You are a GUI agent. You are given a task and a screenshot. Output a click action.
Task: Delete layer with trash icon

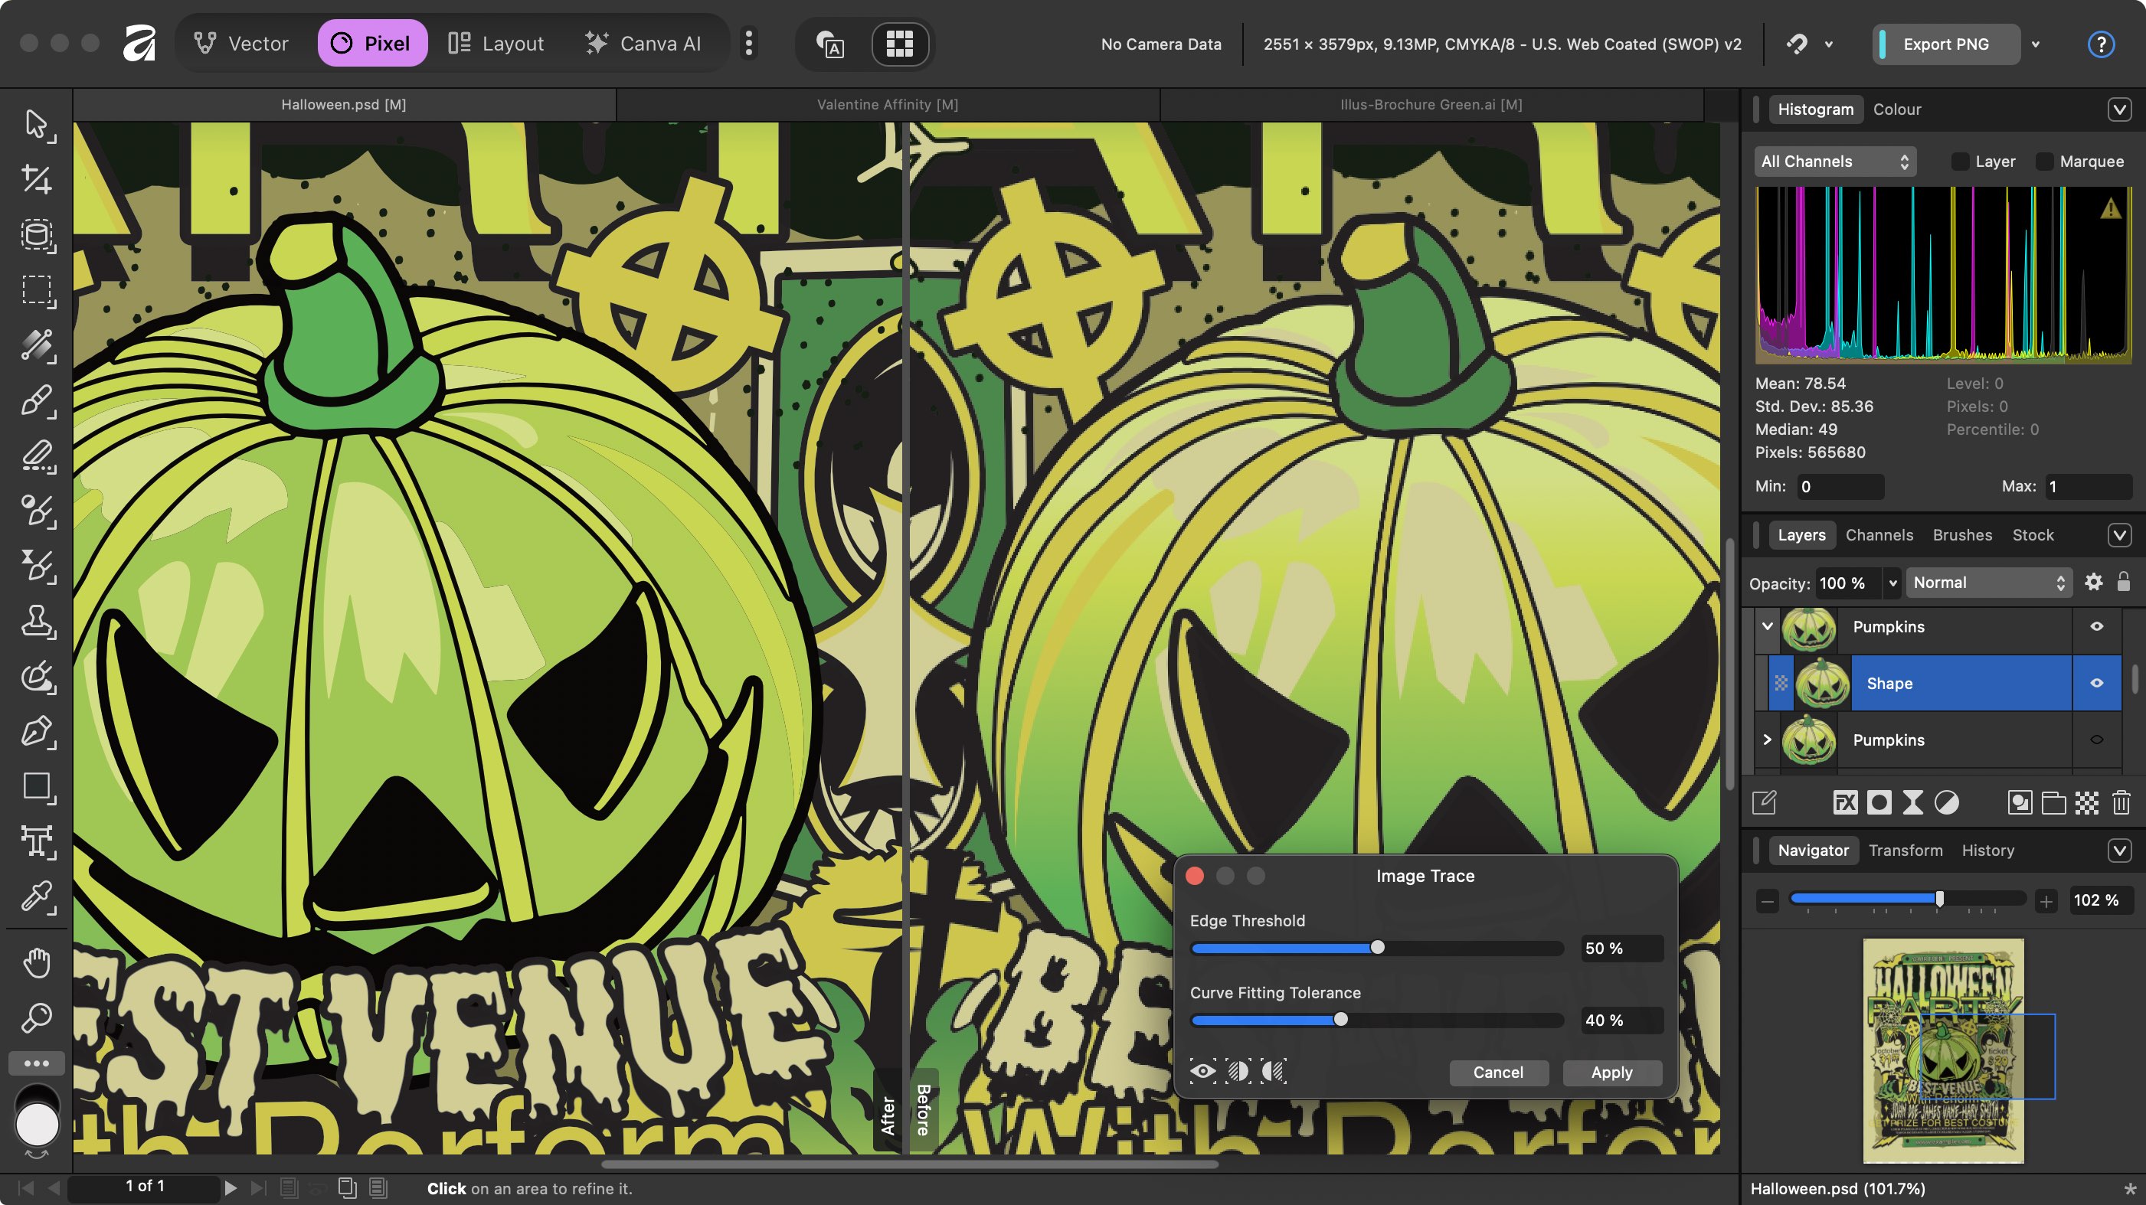coord(2121,803)
